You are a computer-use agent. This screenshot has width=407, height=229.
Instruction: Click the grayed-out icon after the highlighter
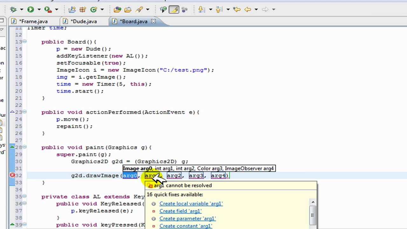(184, 10)
